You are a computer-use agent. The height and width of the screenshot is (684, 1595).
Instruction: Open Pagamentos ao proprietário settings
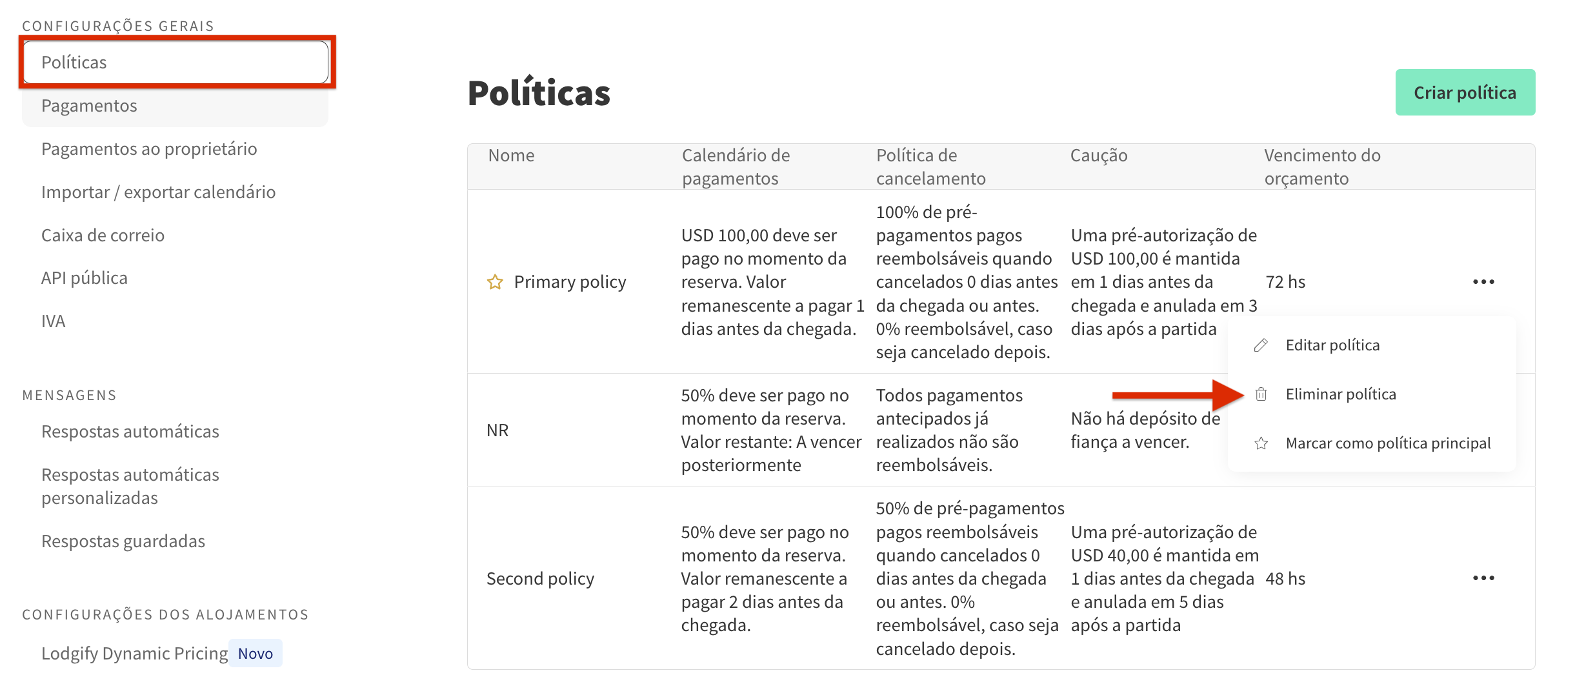click(149, 148)
